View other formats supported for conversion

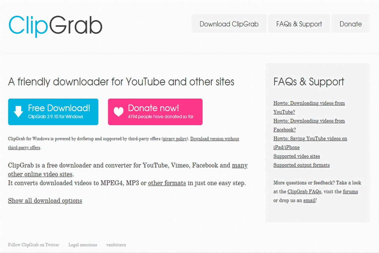(x=167, y=183)
